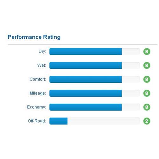Image resolution: width=159 pixels, height=159 pixels.
Task: Select the Wet label text
Action: 42,65
